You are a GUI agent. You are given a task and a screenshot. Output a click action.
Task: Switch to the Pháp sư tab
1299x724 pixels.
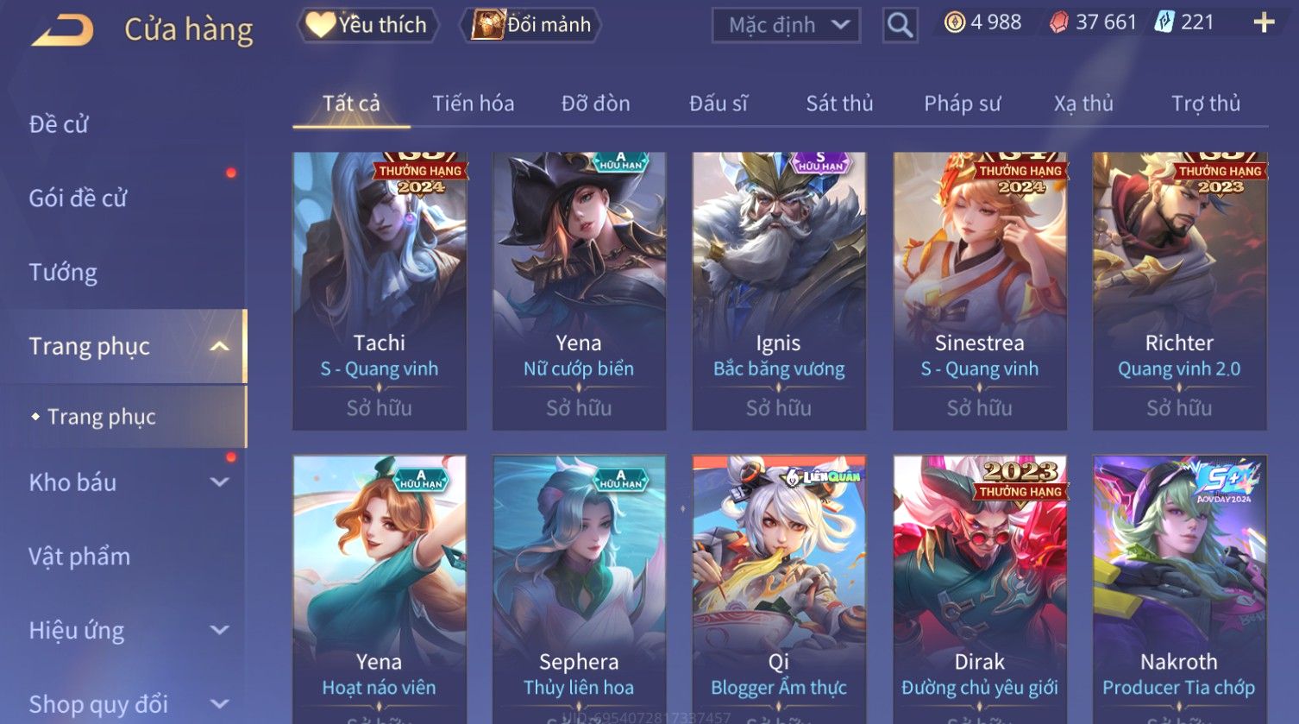(x=963, y=104)
